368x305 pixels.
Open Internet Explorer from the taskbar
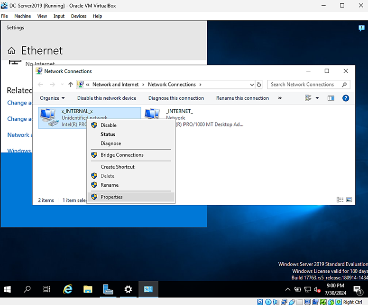(x=67, y=289)
